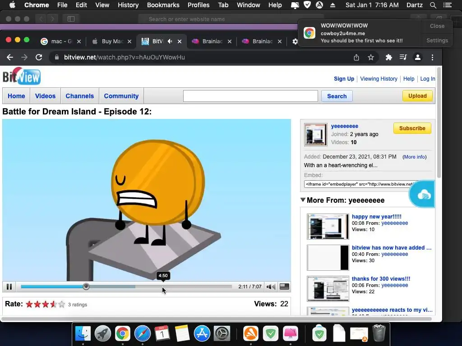Open the Home navigation tab

pyautogui.click(x=16, y=96)
